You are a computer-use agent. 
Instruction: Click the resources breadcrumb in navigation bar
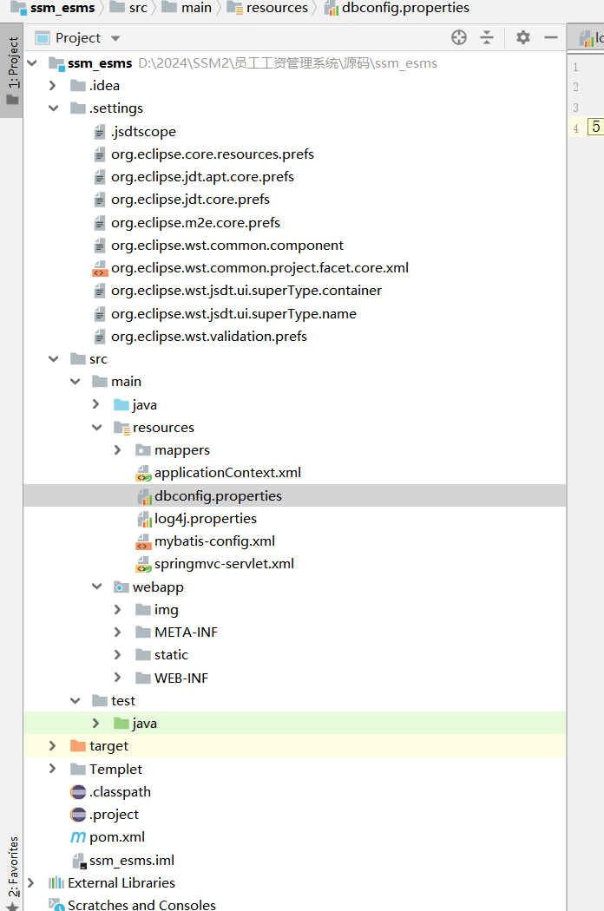pos(276,8)
